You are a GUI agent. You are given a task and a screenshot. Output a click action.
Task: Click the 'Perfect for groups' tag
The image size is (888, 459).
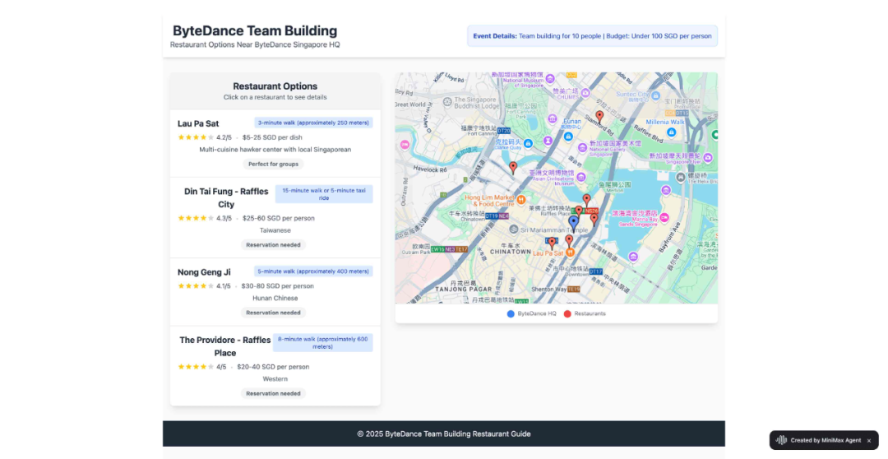tap(274, 164)
